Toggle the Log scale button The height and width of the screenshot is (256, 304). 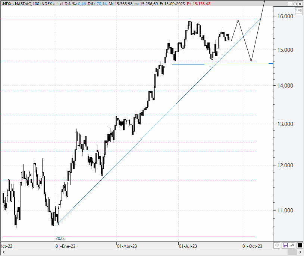click(x=299, y=11)
